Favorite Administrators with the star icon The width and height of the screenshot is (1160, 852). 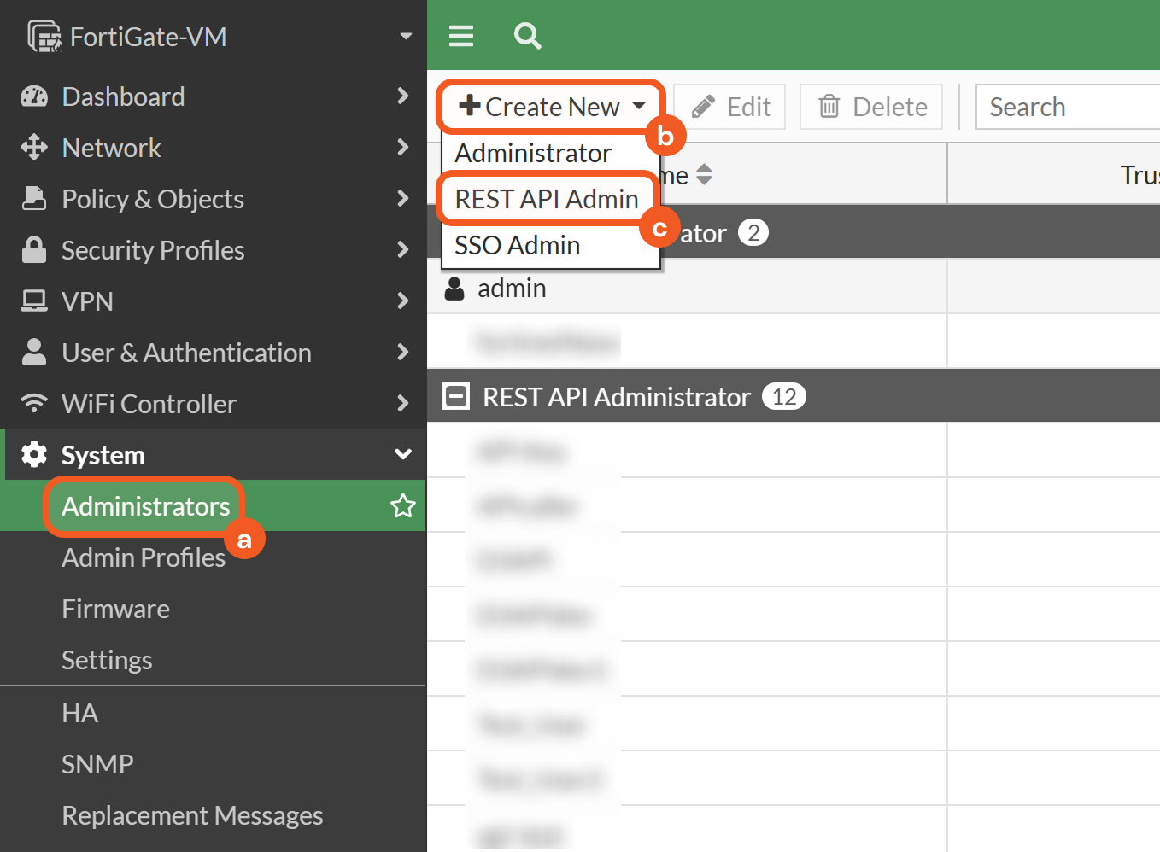tap(403, 505)
